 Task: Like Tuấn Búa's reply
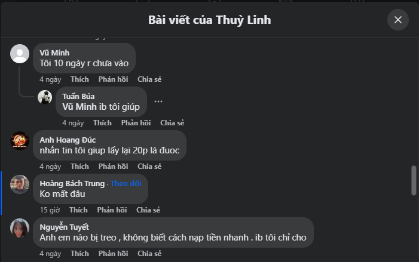click(102, 123)
